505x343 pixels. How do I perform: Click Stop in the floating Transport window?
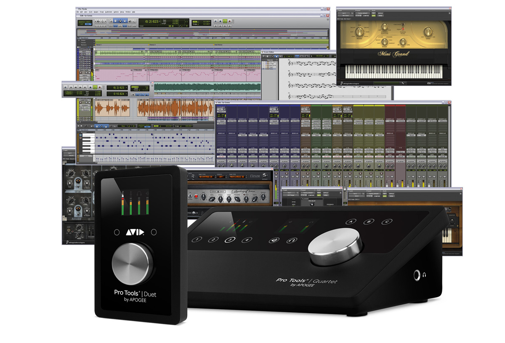coord(90,87)
